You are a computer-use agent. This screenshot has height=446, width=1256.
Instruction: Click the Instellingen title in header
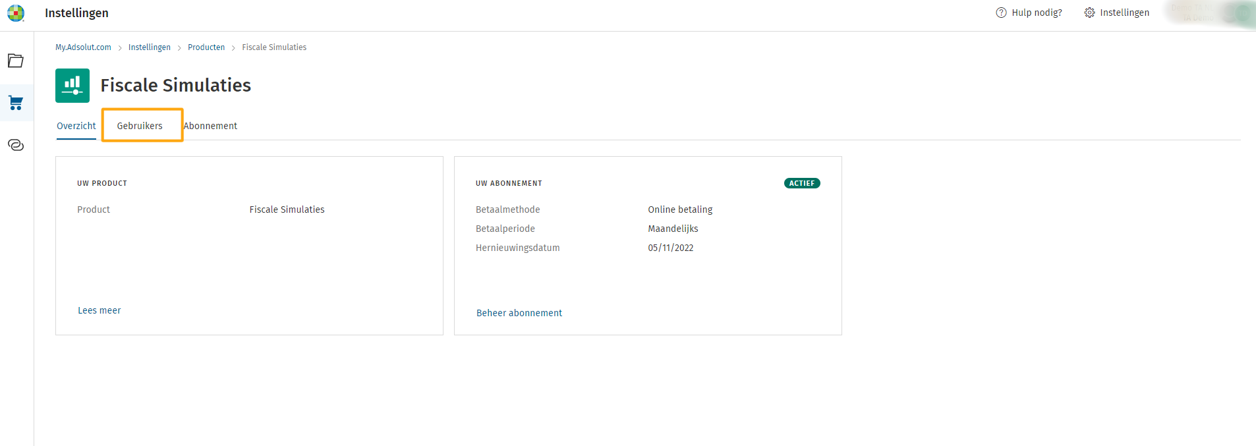coord(76,13)
